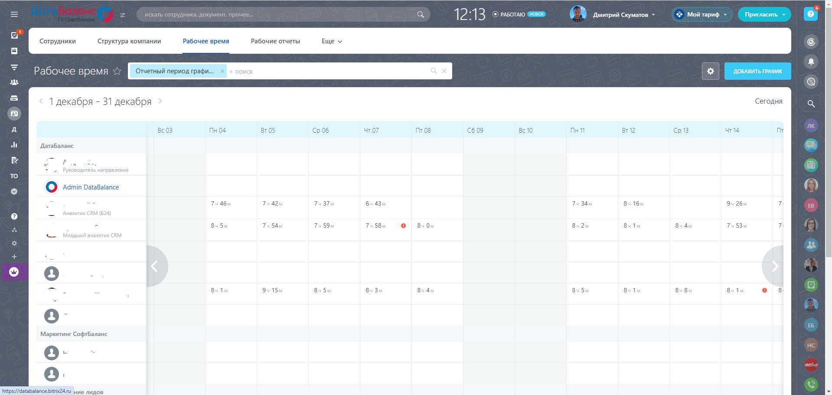The image size is (832, 395).
Task: Click the ДОБАВИТЬ ГРАФИК button
Action: 757,71
